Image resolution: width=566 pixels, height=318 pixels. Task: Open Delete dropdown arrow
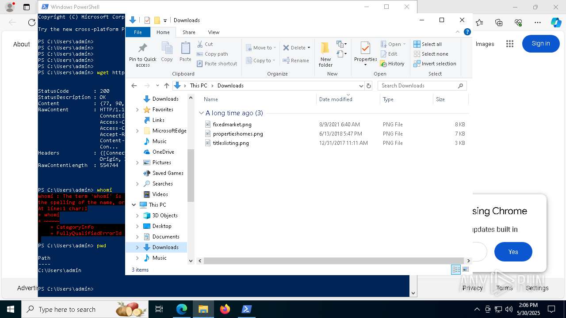pyautogui.click(x=309, y=48)
